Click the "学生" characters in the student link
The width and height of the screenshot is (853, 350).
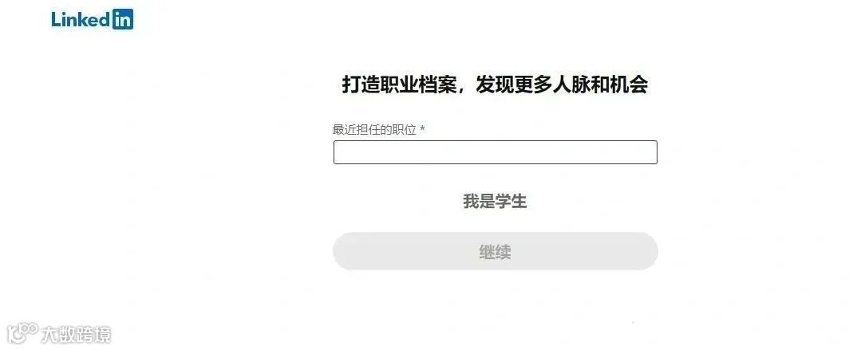pos(511,202)
